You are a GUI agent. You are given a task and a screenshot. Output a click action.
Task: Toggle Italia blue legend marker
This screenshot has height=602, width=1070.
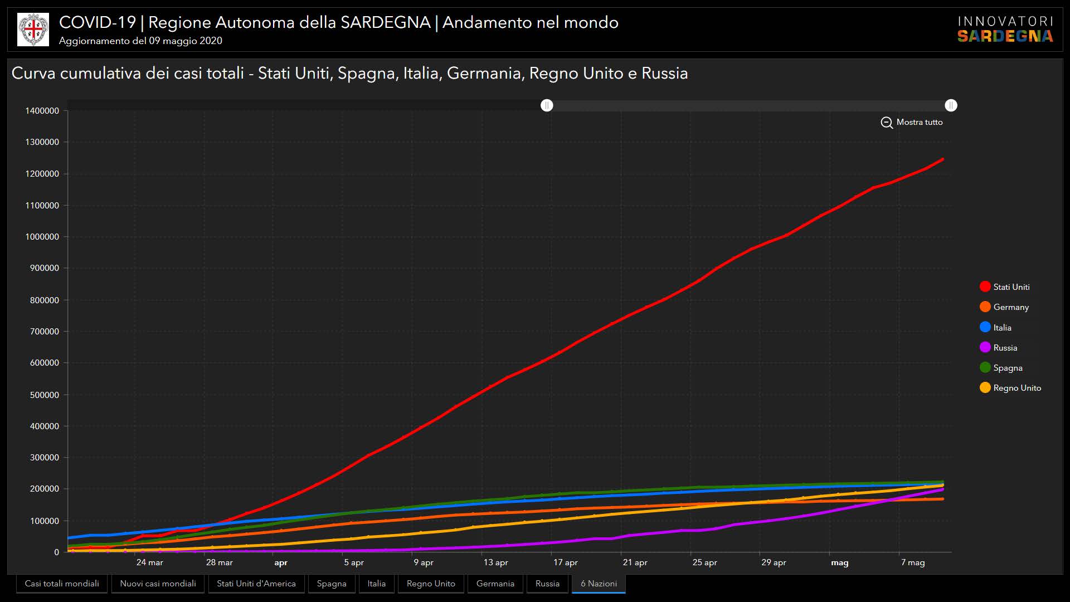(x=985, y=328)
